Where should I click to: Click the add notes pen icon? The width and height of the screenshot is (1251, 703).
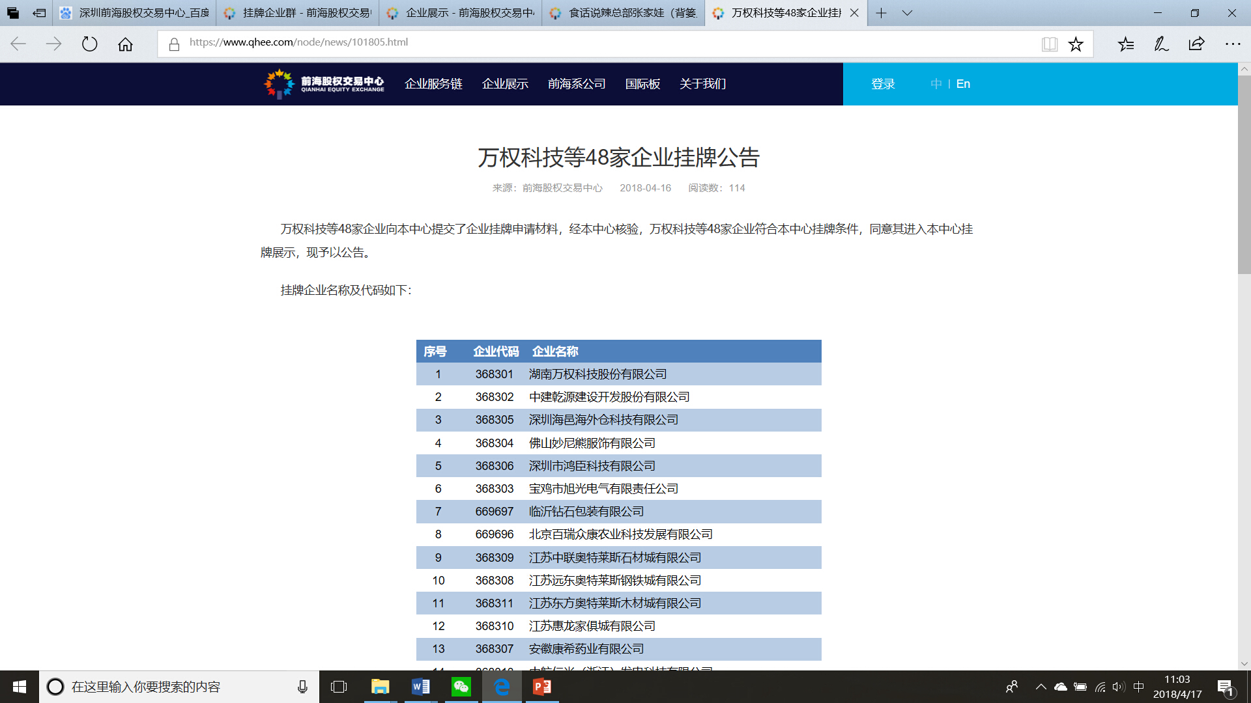1161,44
